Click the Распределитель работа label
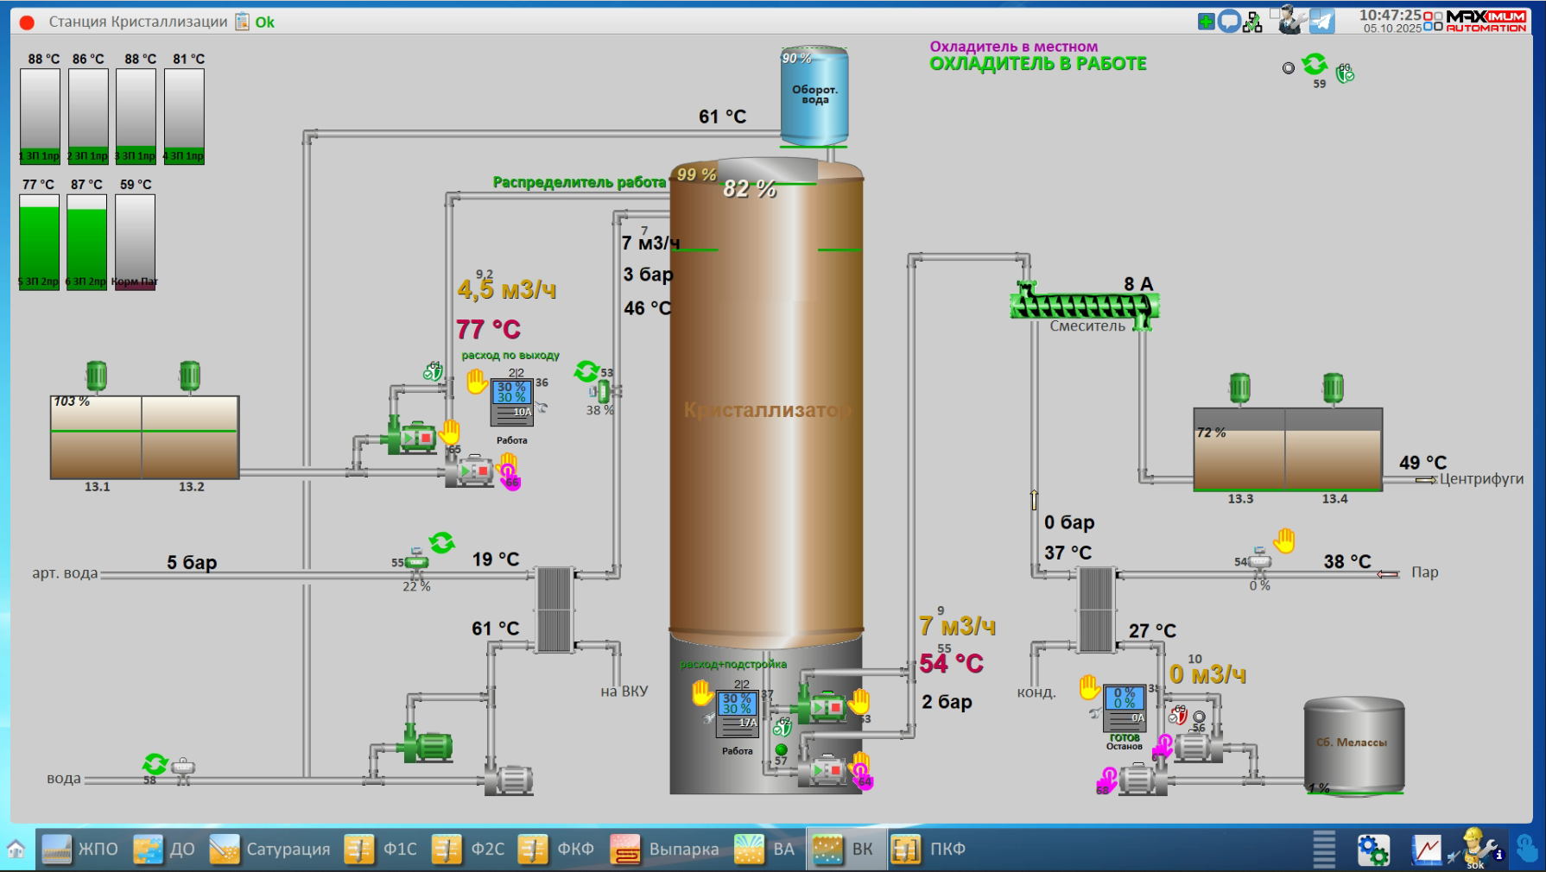 click(579, 182)
